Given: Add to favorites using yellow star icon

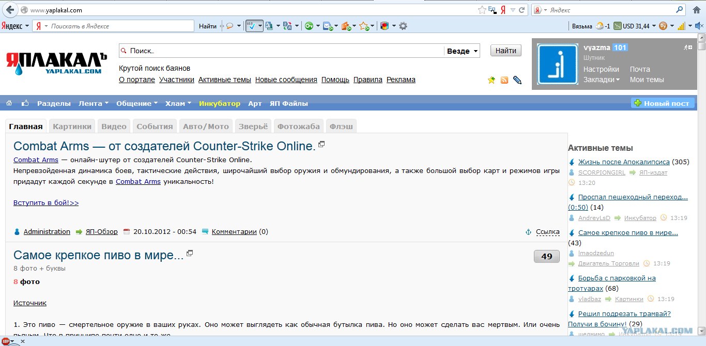Looking at the screenshot, I should pyautogui.click(x=492, y=80).
